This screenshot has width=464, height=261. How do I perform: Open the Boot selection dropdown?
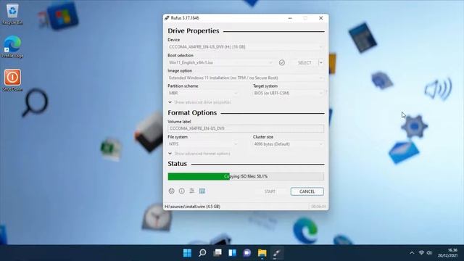220,62
